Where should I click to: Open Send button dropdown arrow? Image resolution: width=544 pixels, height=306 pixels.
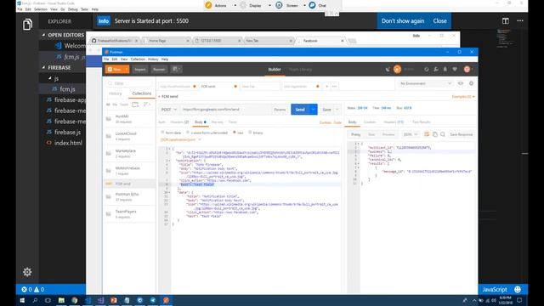(314, 110)
